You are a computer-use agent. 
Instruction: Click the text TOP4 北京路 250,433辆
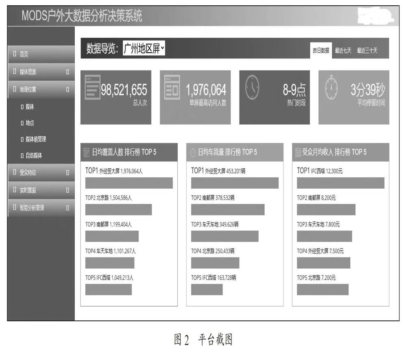213,251
